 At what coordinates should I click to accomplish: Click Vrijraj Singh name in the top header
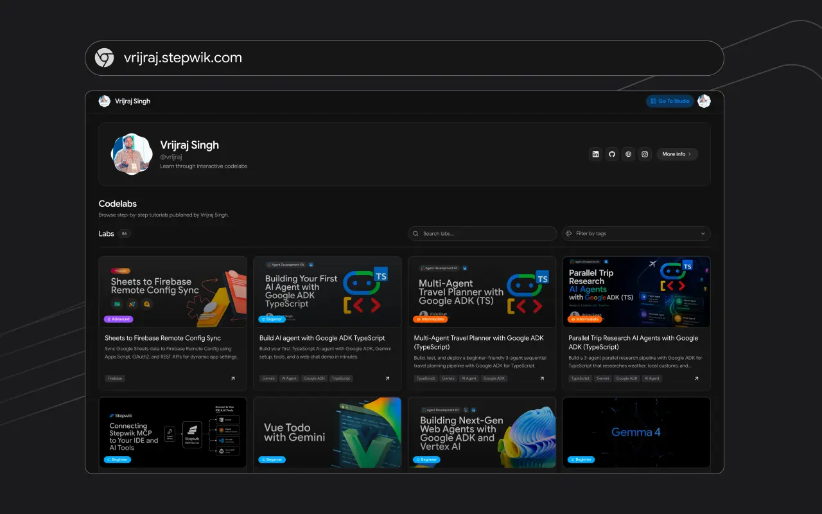132,101
